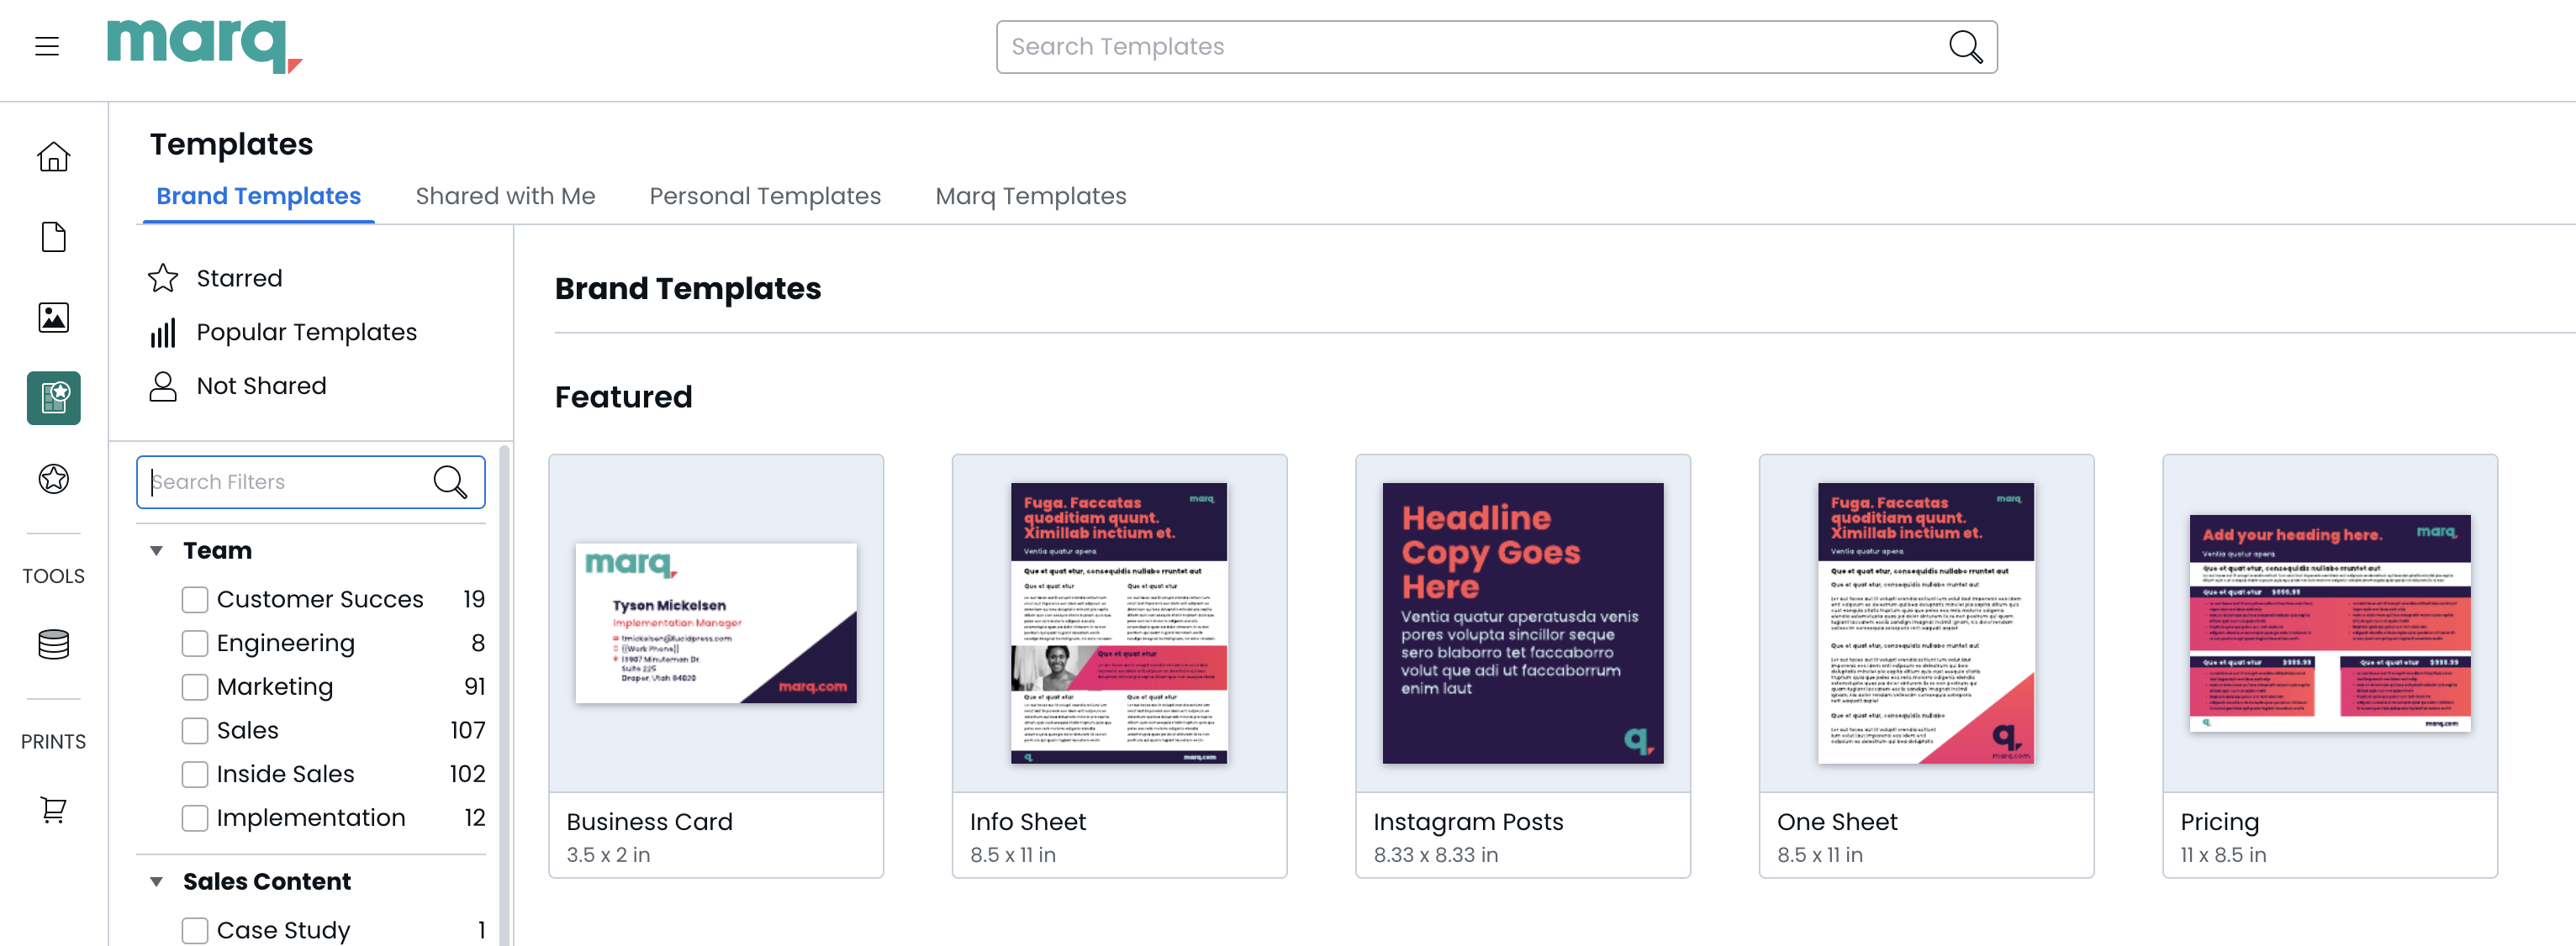This screenshot has height=946, width=2576.
Task: Click the Starred star icon
Action: (x=163, y=278)
